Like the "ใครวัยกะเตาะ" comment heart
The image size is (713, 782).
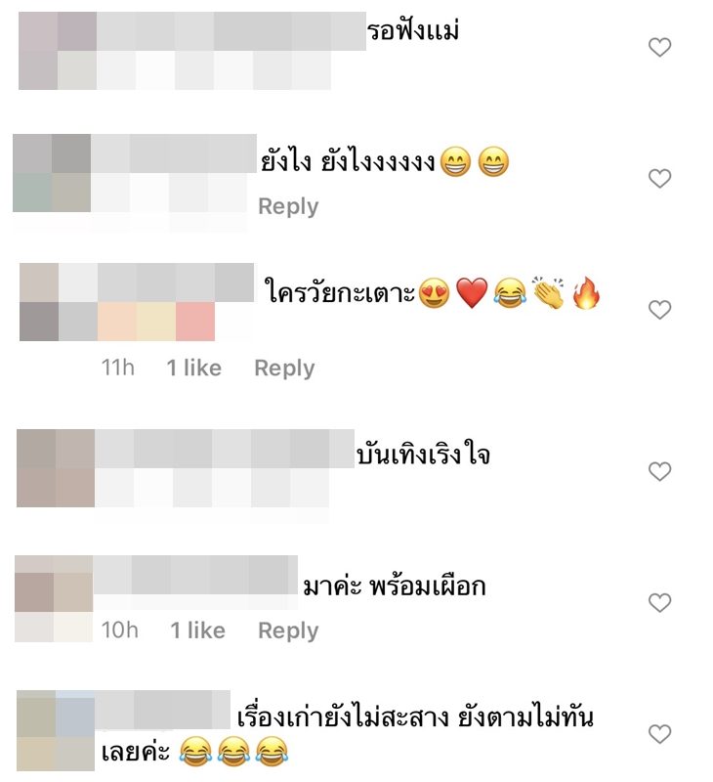(659, 310)
